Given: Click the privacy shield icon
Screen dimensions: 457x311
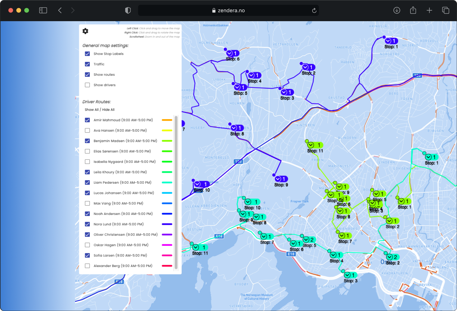Looking at the screenshot, I should click(128, 10).
